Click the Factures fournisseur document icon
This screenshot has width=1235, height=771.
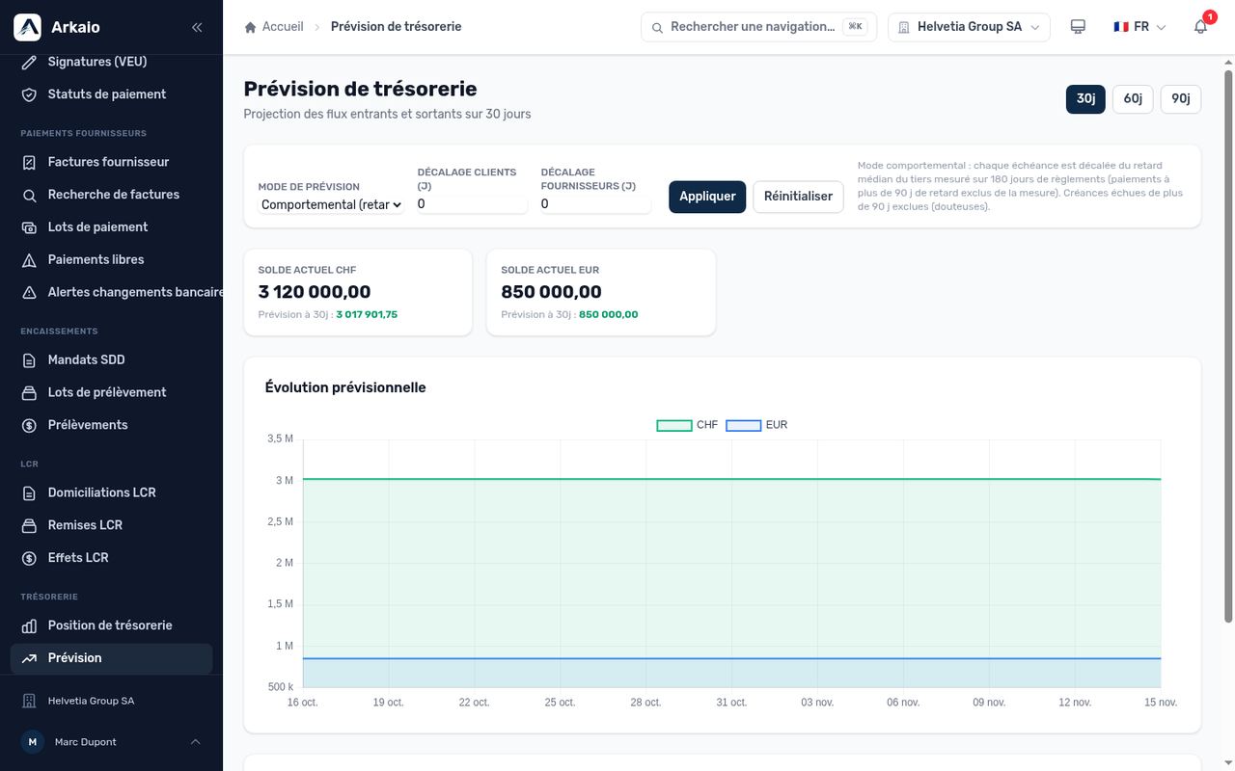pos(30,162)
